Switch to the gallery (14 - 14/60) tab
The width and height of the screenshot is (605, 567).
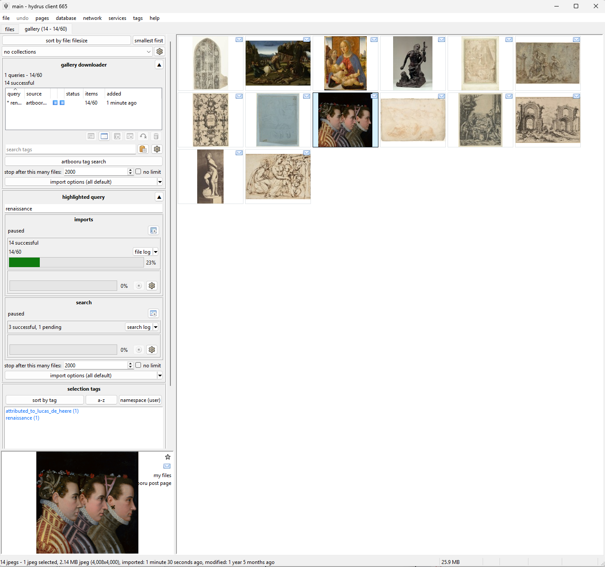[46, 29]
